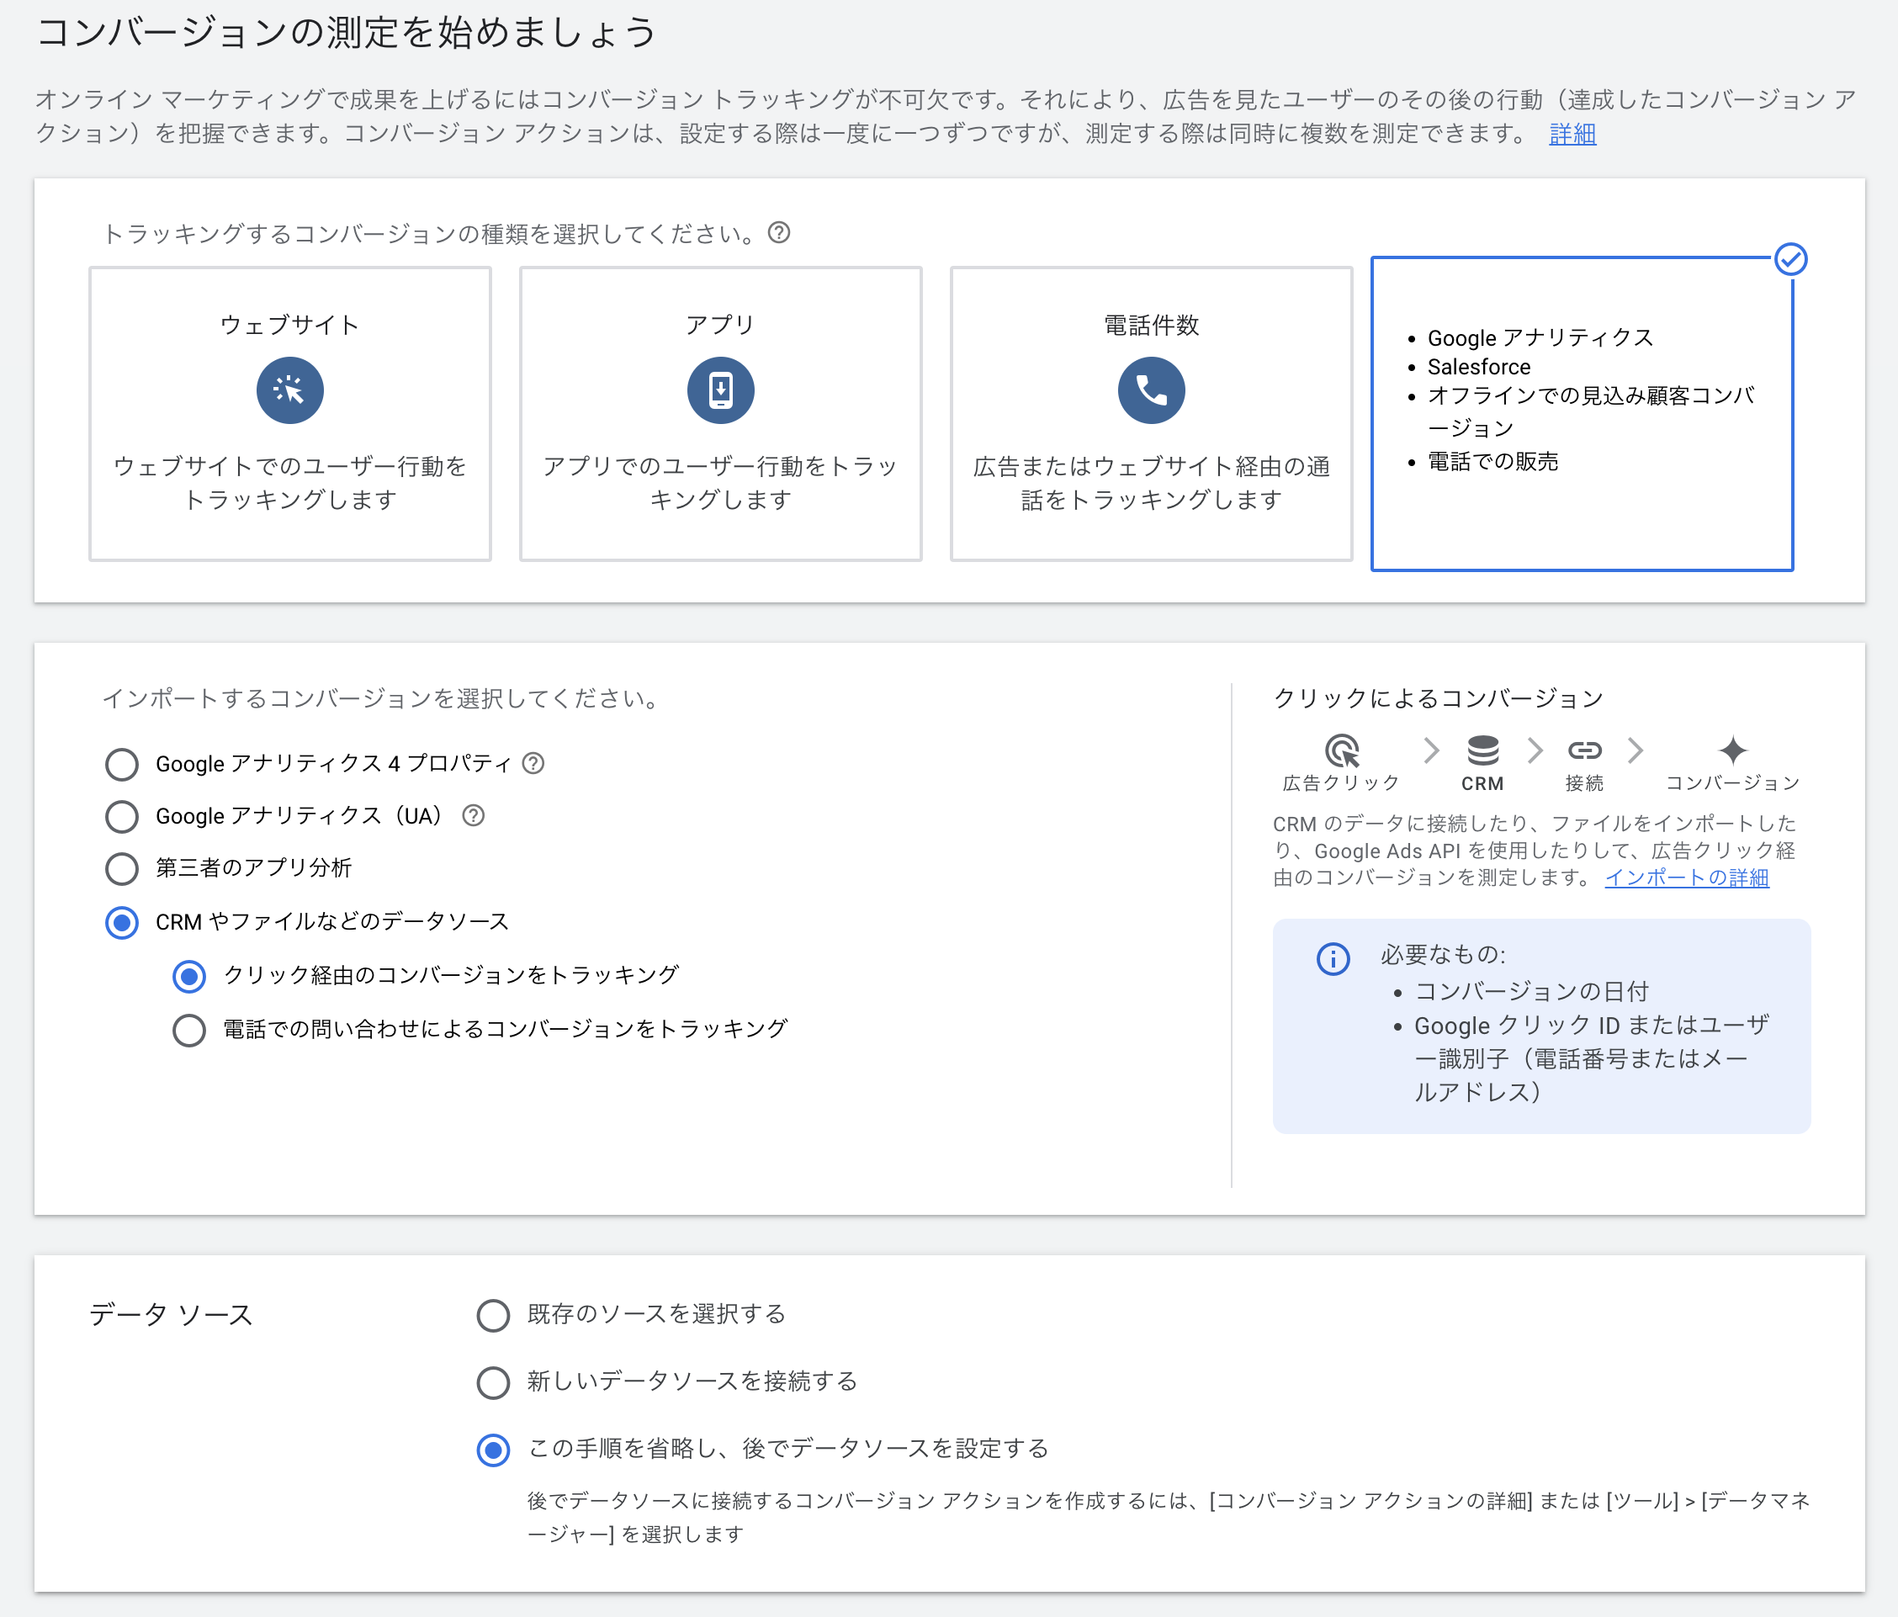Click the phone calls handset icon
1898x1617 pixels.
(1151, 390)
